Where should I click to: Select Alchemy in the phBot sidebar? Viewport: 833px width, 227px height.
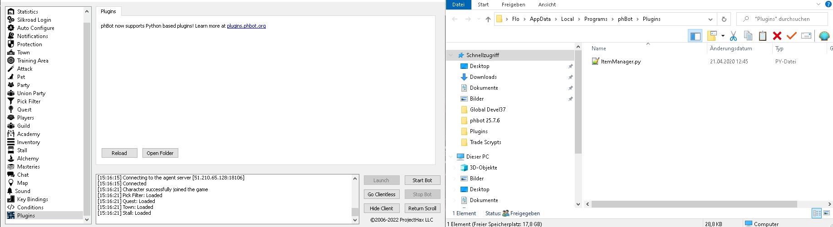pyautogui.click(x=28, y=159)
